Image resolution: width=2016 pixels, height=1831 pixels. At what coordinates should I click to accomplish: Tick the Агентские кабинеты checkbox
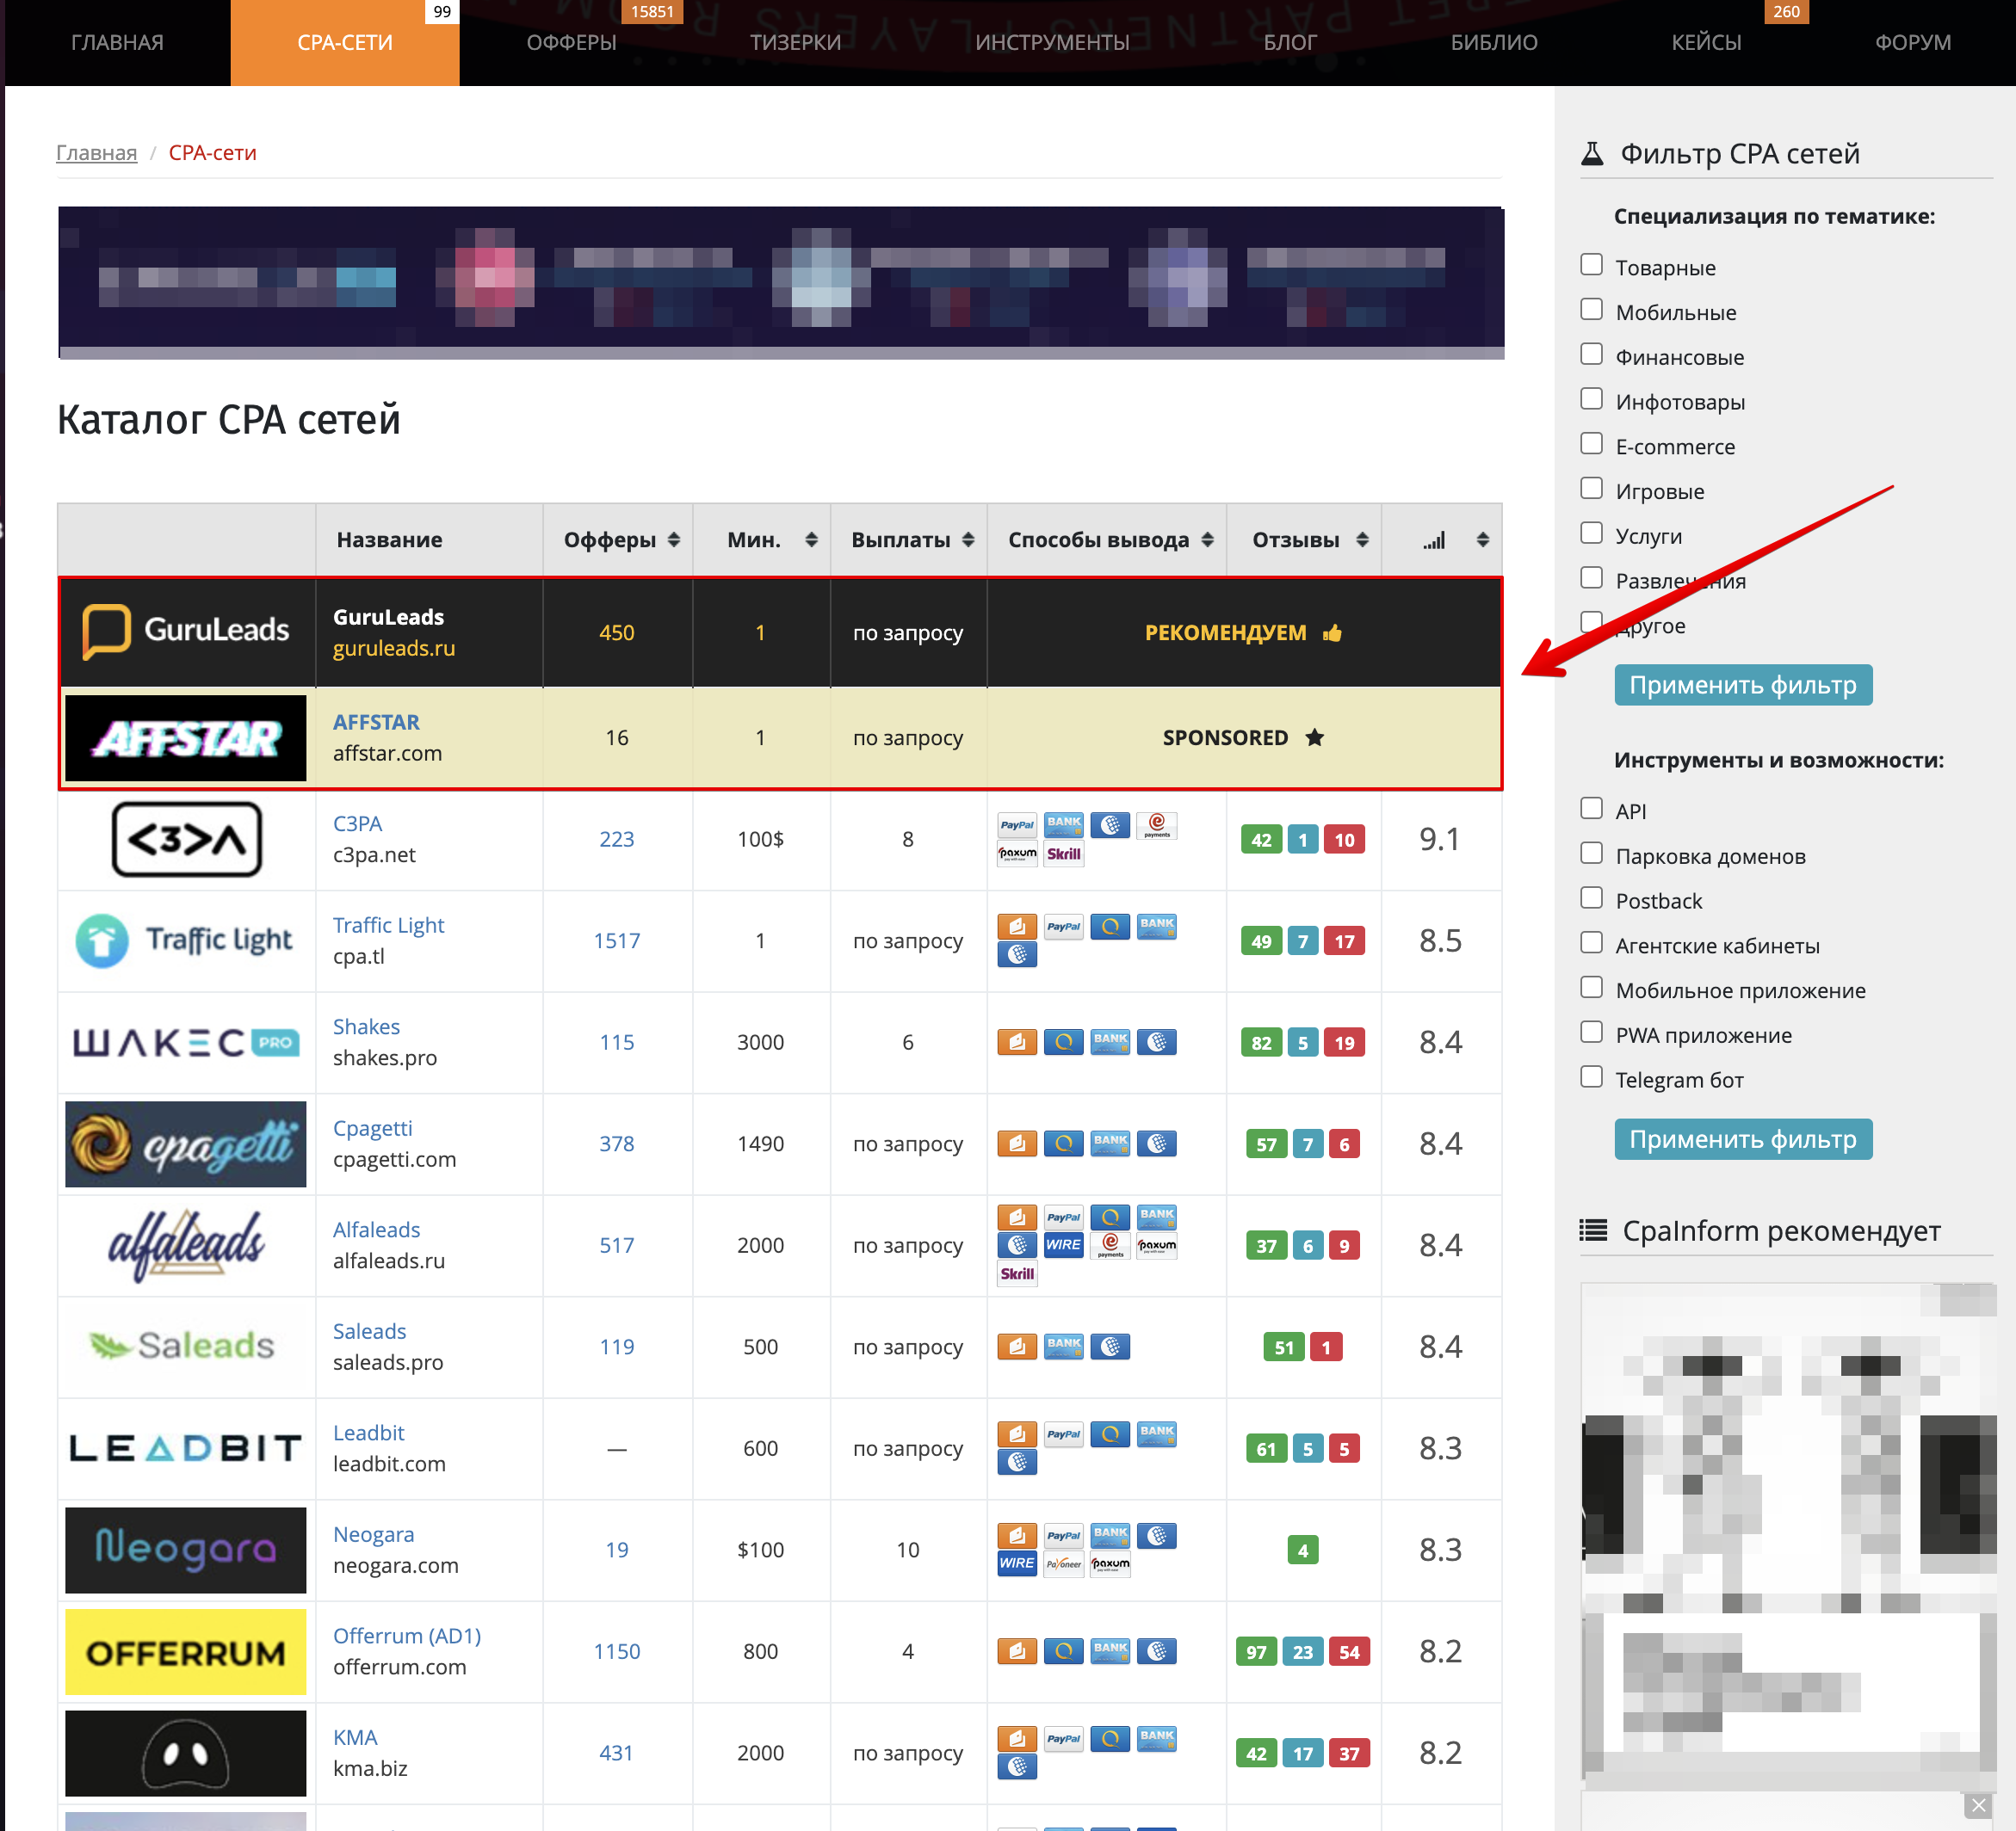[x=1591, y=944]
